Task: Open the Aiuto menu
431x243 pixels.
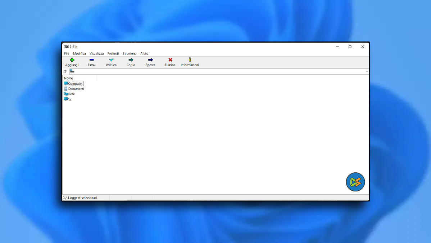Action: click(144, 53)
